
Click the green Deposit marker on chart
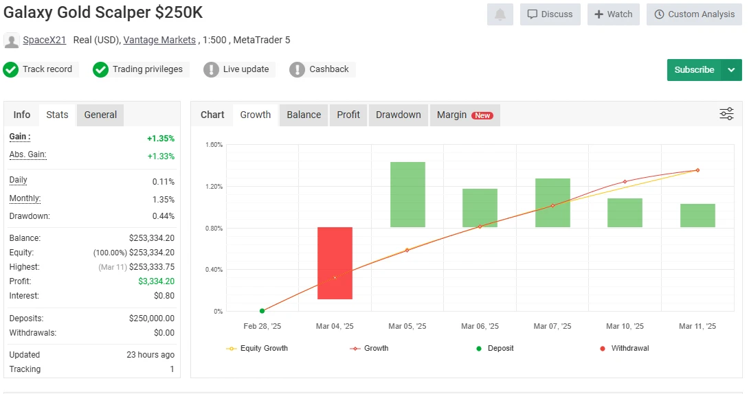point(262,311)
